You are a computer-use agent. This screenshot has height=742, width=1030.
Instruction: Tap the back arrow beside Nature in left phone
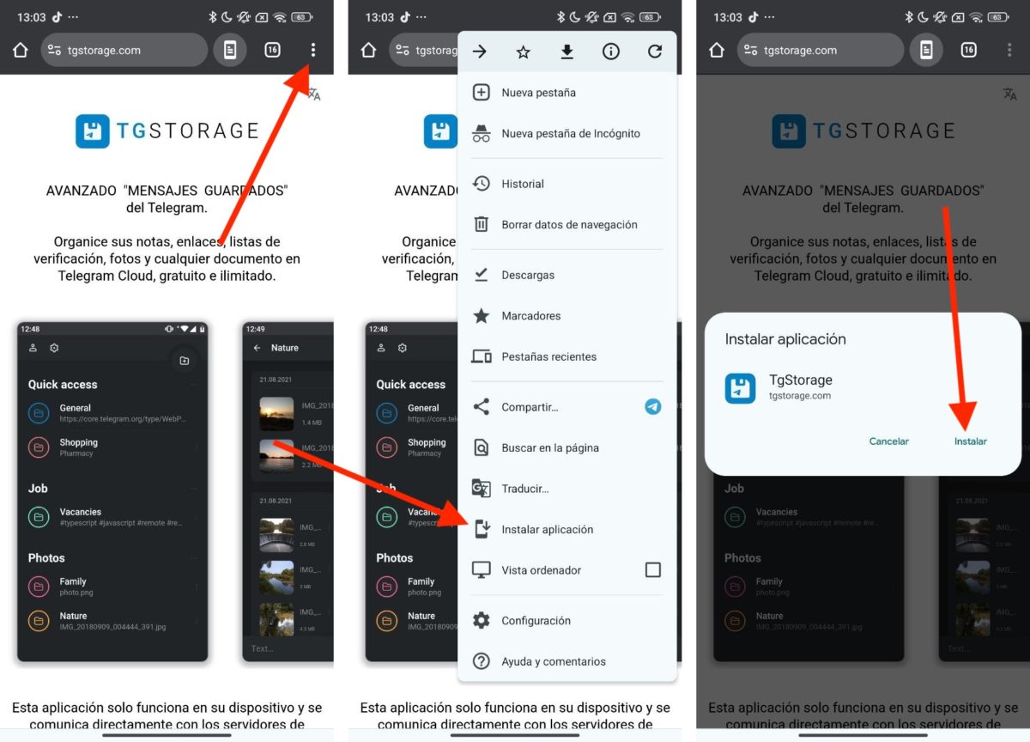(x=257, y=348)
